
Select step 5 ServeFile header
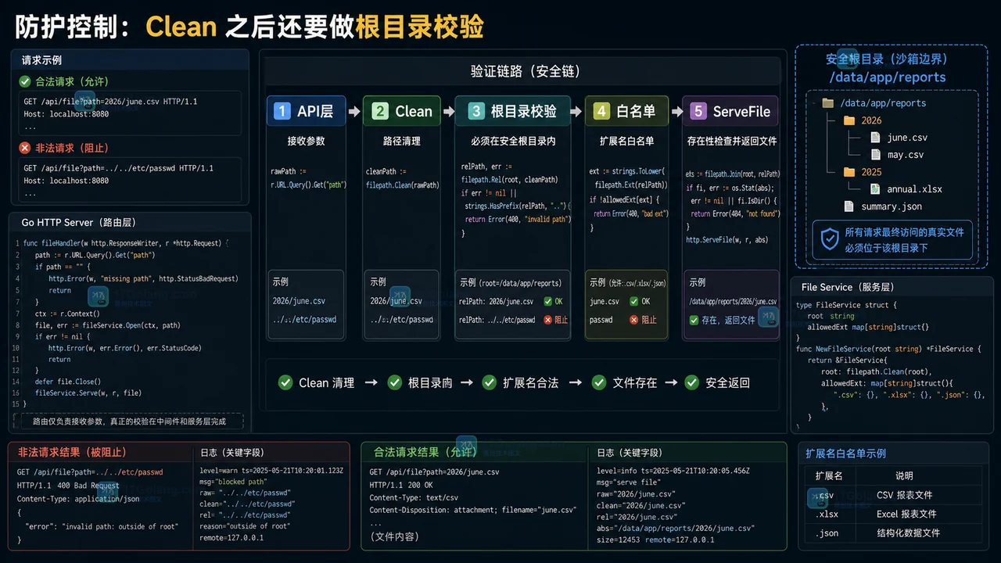[x=730, y=111]
